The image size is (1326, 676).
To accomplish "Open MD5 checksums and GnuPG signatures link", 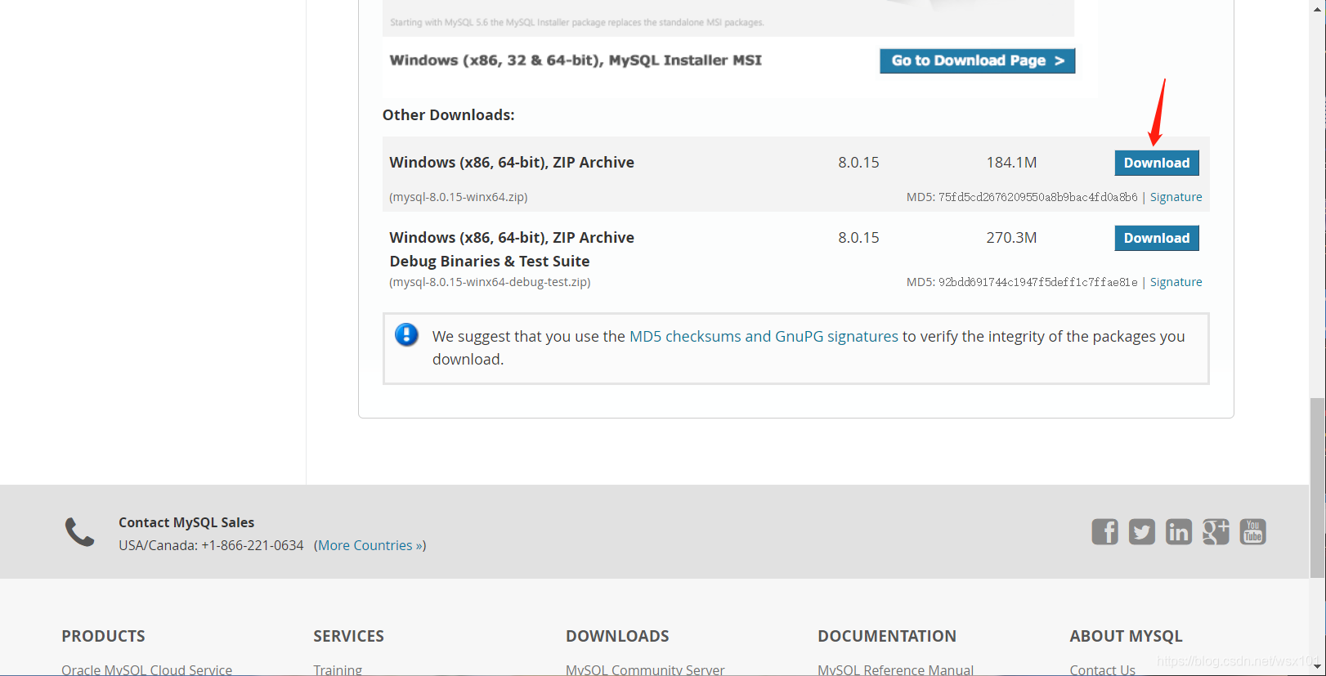I will click(x=764, y=336).
